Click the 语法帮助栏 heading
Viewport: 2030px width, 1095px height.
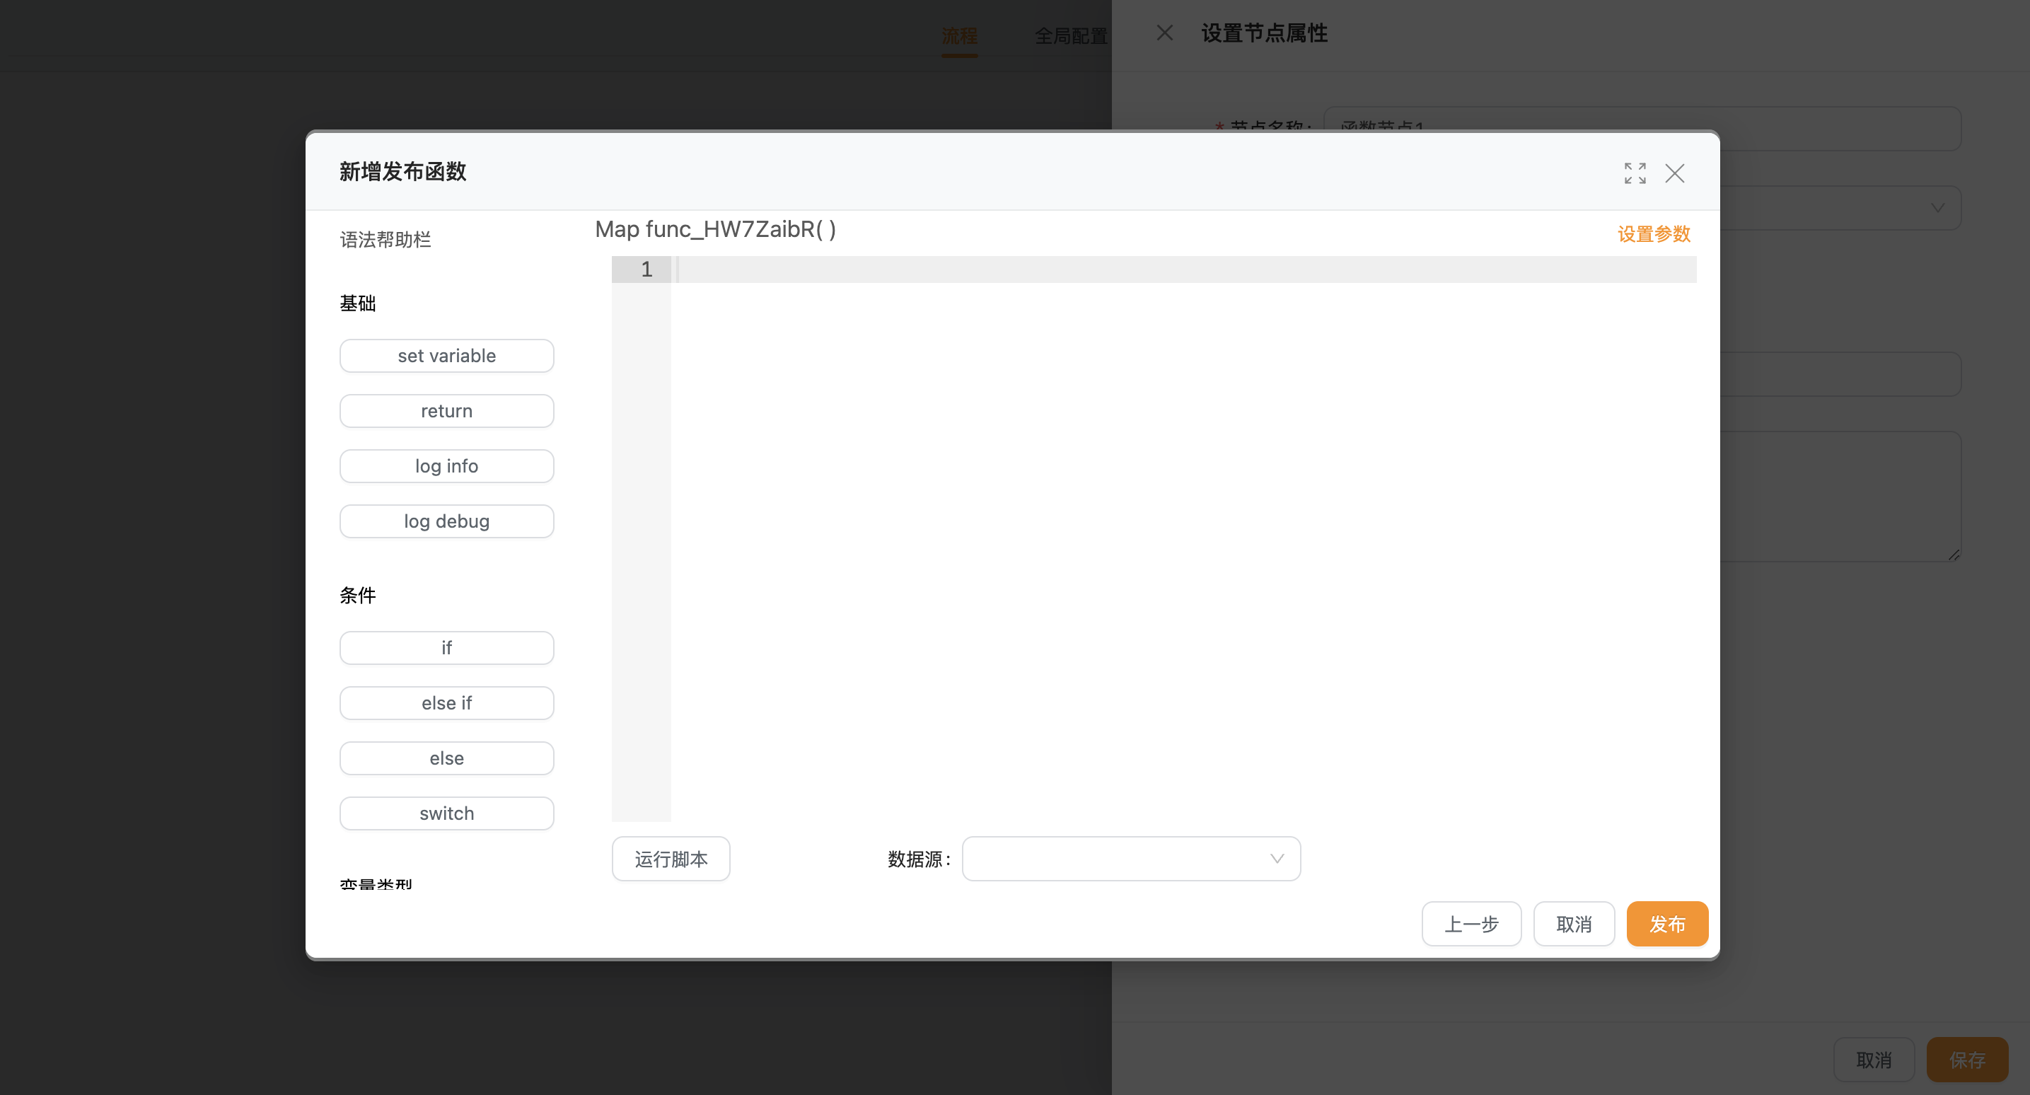coord(385,240)
